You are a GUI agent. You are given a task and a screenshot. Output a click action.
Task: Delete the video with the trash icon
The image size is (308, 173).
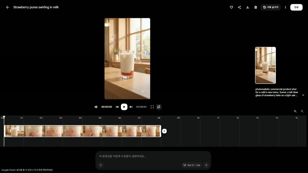click(x=256, y=7)
